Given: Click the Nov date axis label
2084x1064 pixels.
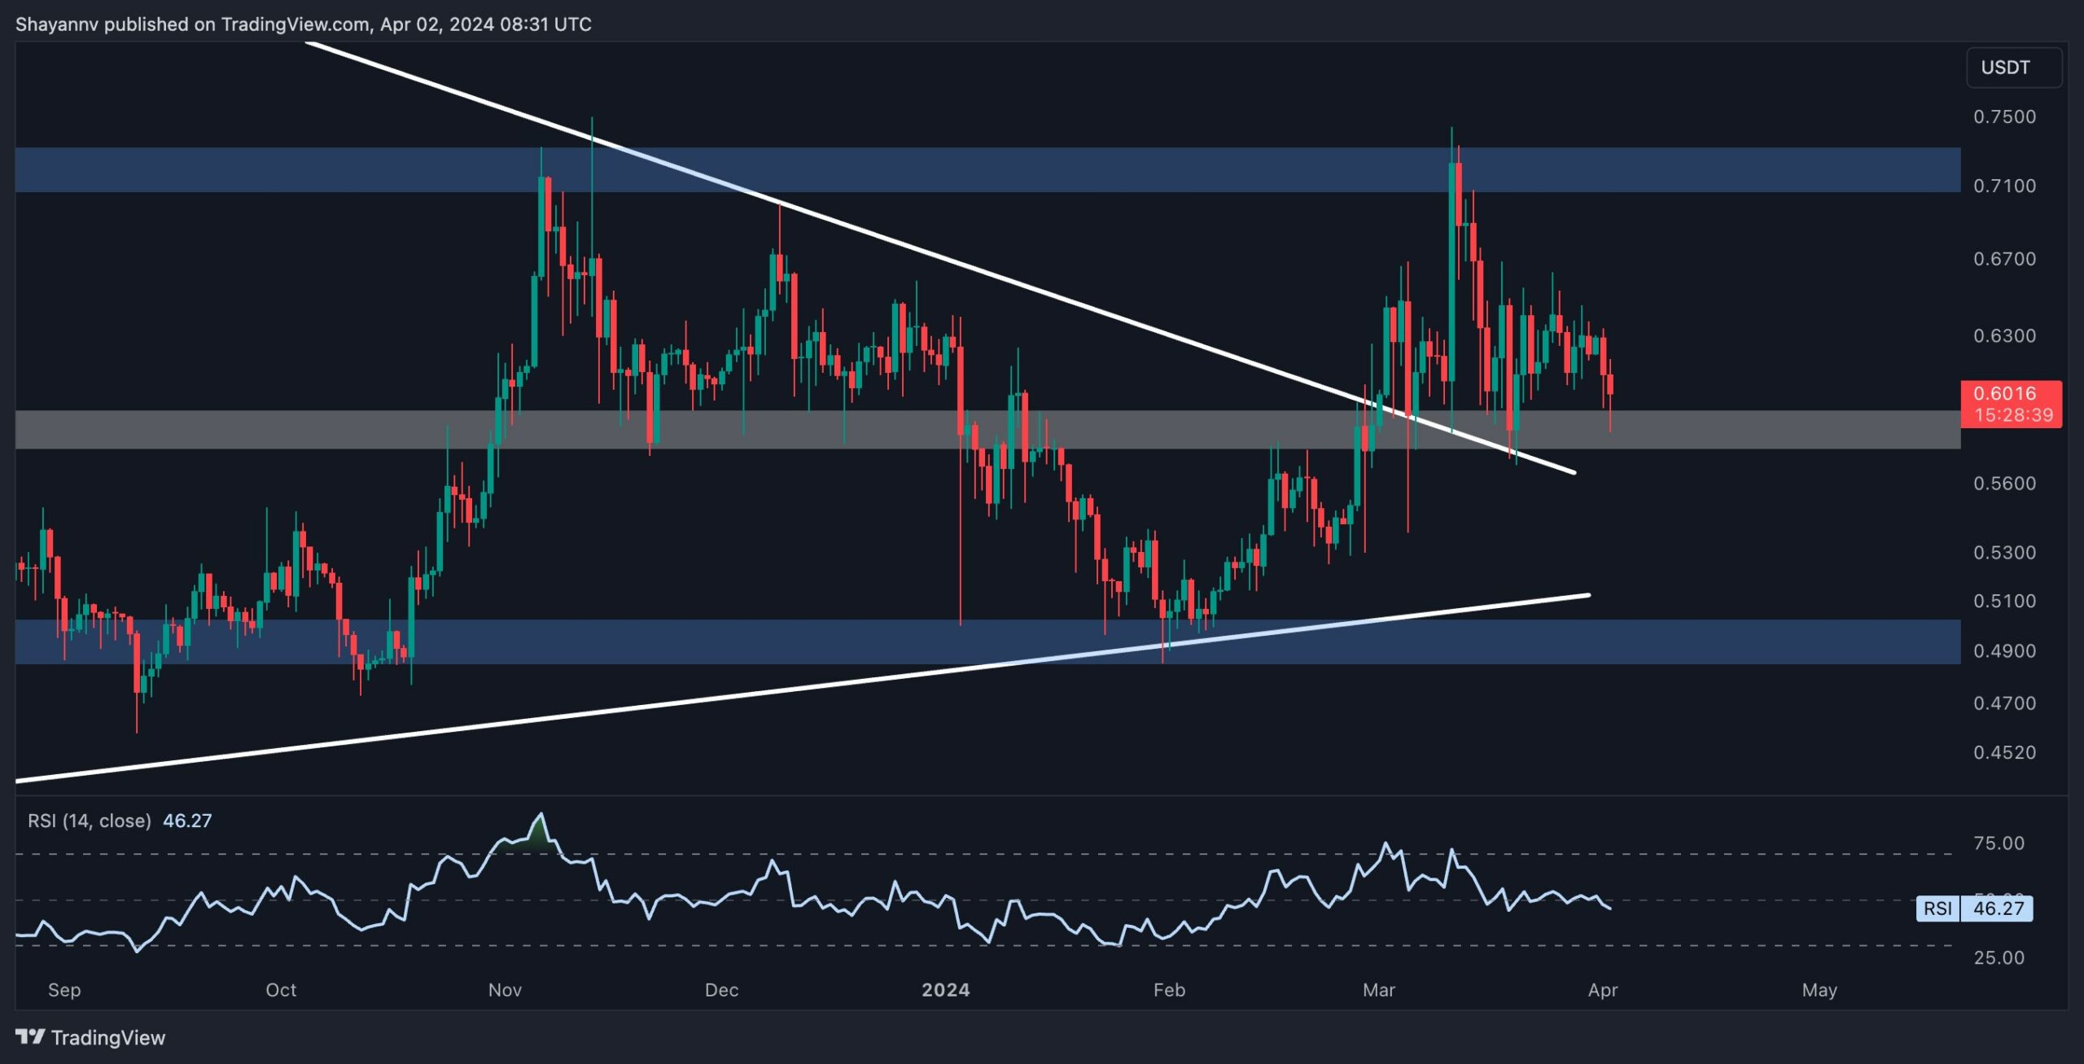Looking at the screenshot, I should point(505,990).
